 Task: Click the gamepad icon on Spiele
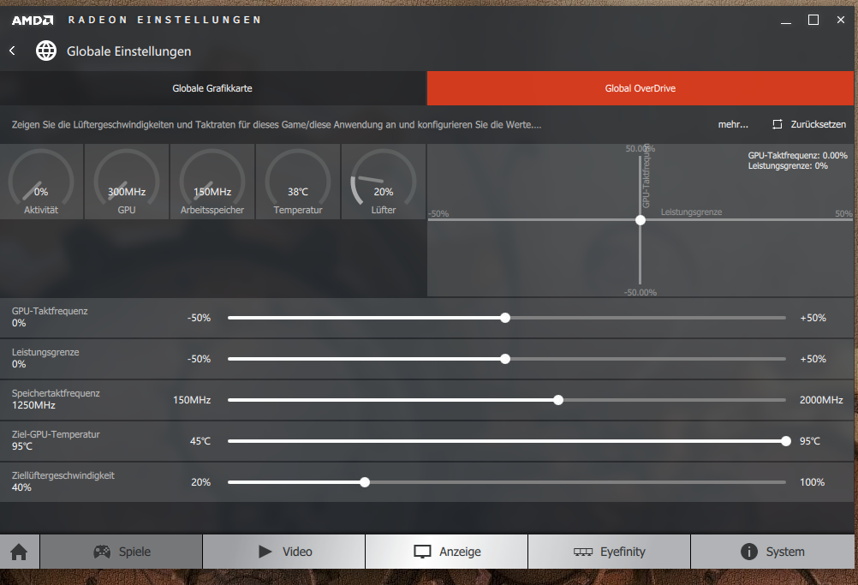102,552
